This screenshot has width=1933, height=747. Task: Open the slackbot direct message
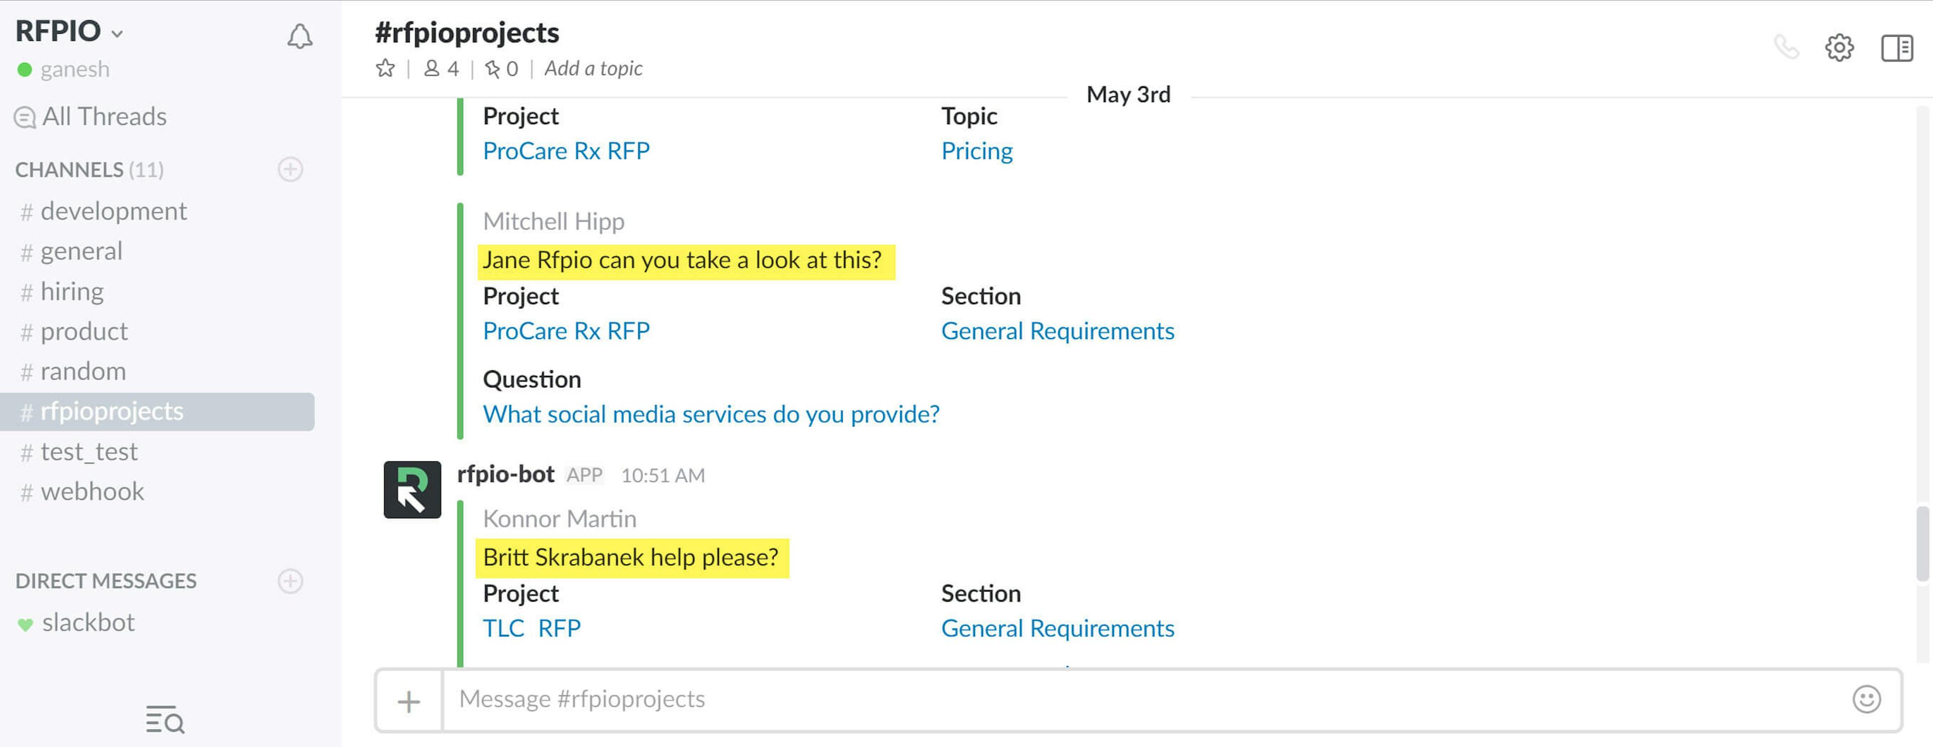click(88, 622)
